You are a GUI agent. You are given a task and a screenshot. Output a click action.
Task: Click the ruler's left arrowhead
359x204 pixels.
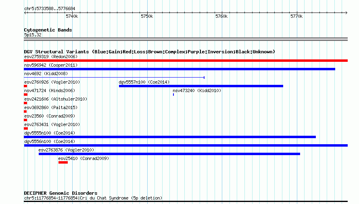pyautogui.click(x=25, y=13)
